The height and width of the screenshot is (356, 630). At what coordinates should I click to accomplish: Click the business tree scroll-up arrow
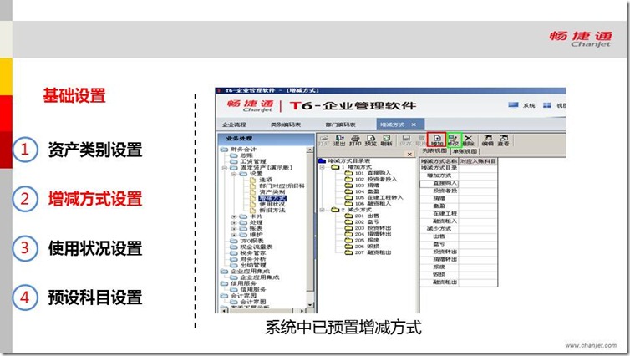click(310, 150)
